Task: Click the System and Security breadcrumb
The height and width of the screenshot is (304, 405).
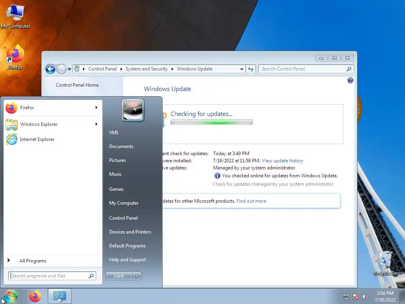Action: 146,69
